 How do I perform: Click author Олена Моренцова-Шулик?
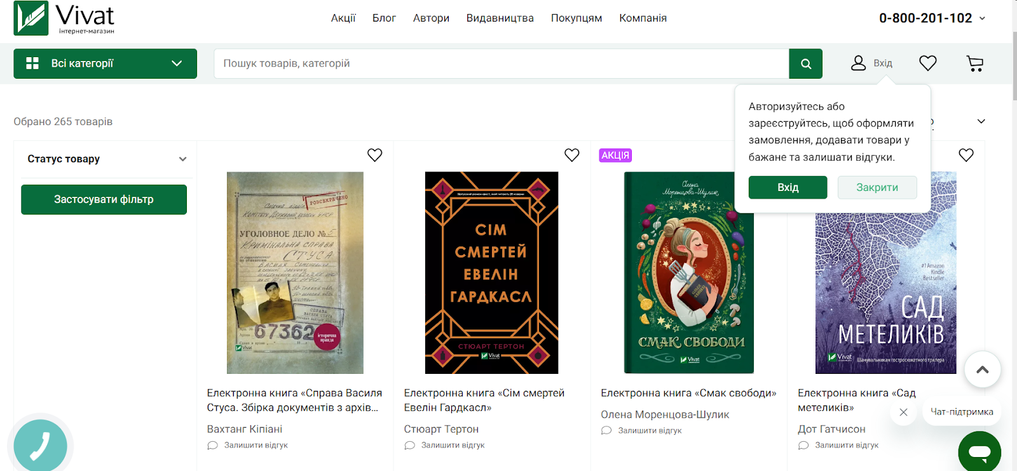[665, 415]
